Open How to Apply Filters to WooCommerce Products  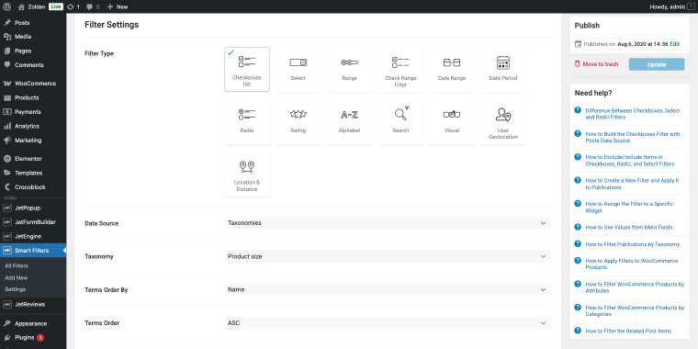(x=632, y=264)
